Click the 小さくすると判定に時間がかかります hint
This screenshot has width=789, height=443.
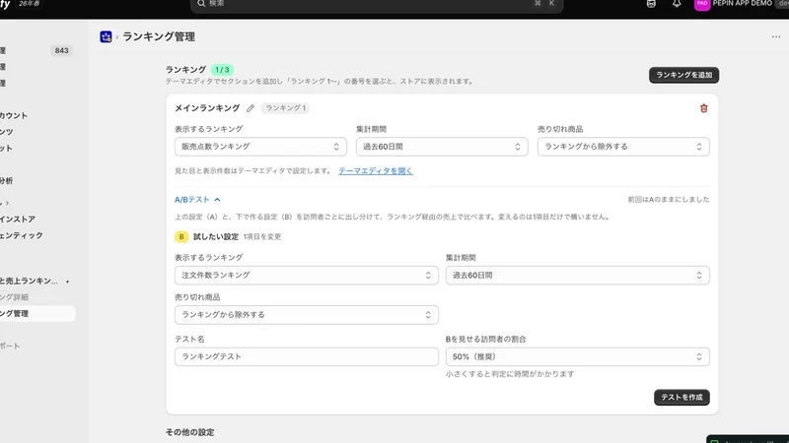click(510, 374)
